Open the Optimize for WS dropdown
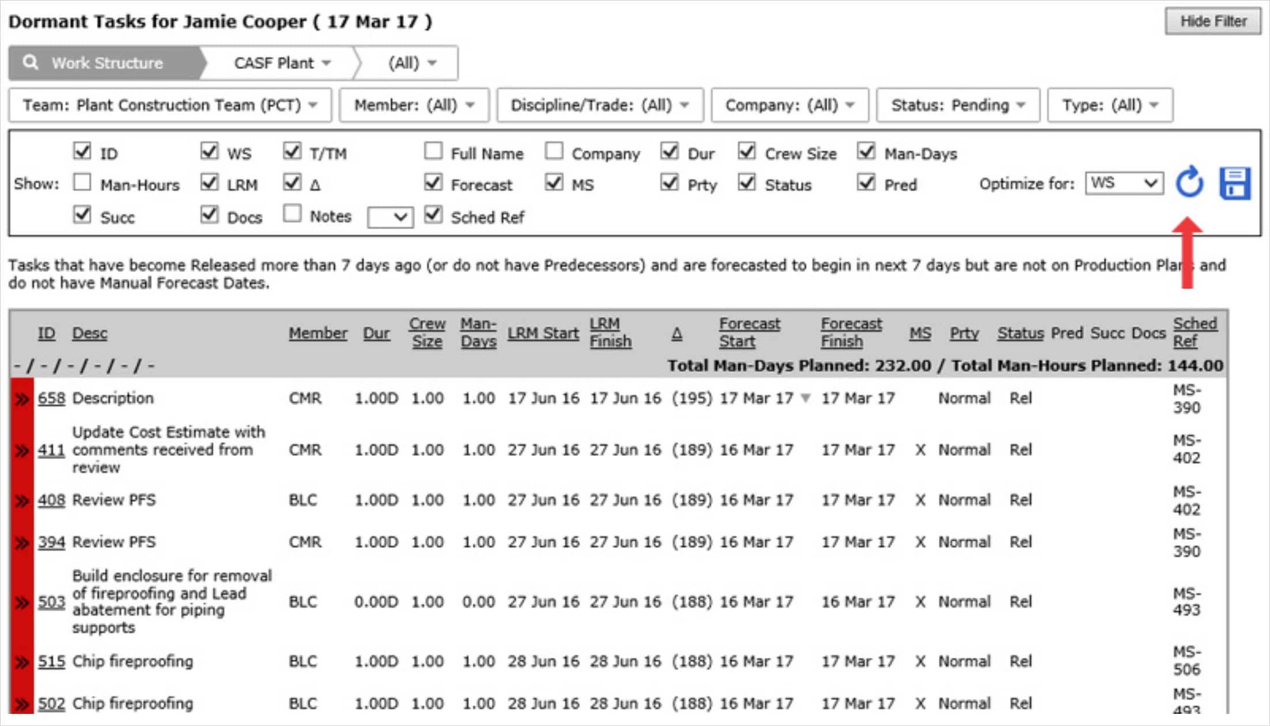 (1124, 183)
